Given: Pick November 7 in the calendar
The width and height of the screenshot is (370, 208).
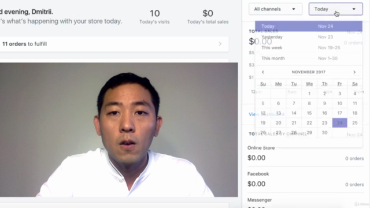Looking at the screenshot, I should [294, 103].
